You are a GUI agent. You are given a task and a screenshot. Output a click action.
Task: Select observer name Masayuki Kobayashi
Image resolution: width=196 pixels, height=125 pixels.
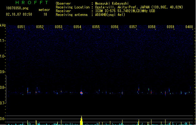pos(112,3)
